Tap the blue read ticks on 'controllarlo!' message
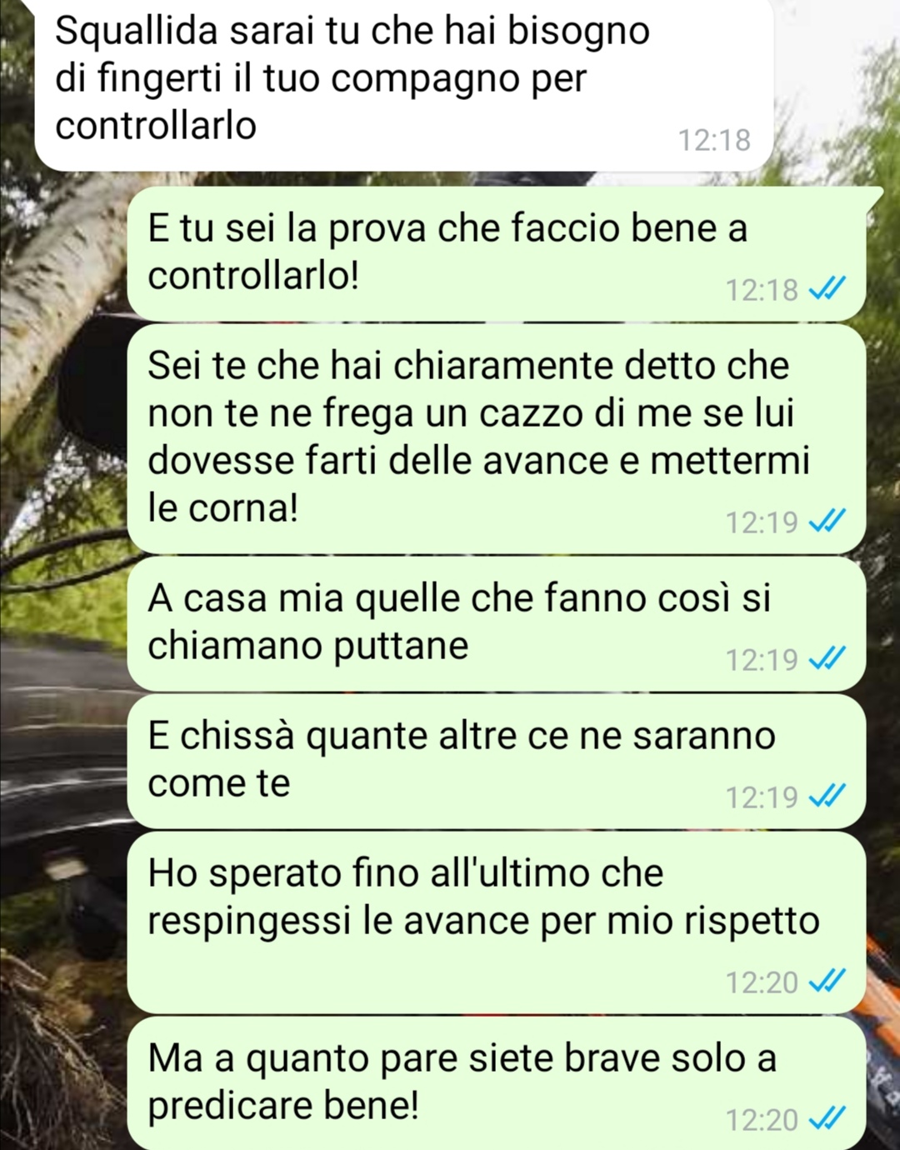Image resolution: width=900 pixels, height=1150 pixels. point(827,290)
